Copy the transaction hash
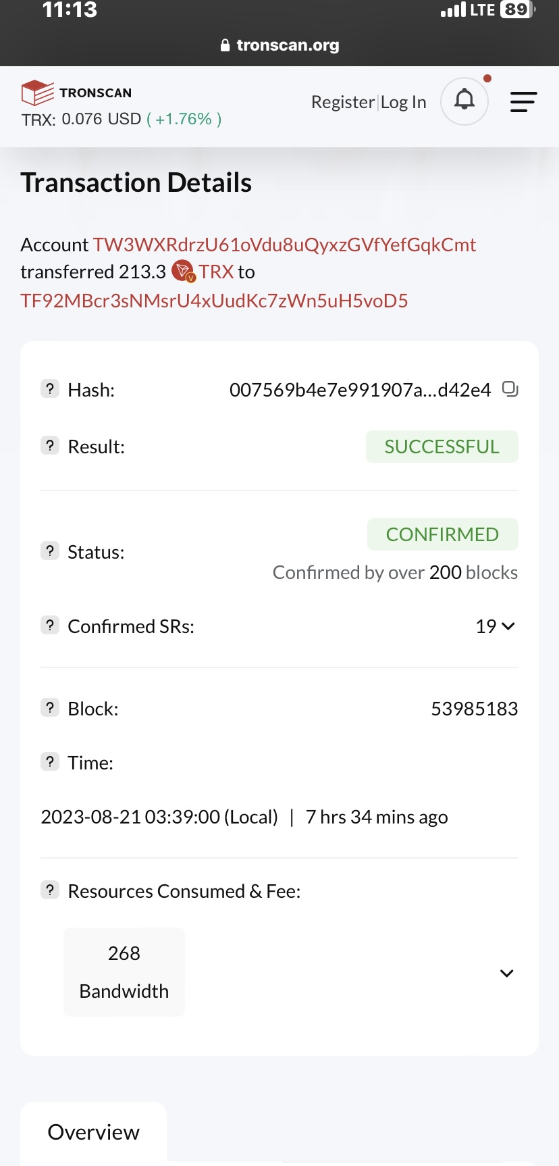 point(510,389)
